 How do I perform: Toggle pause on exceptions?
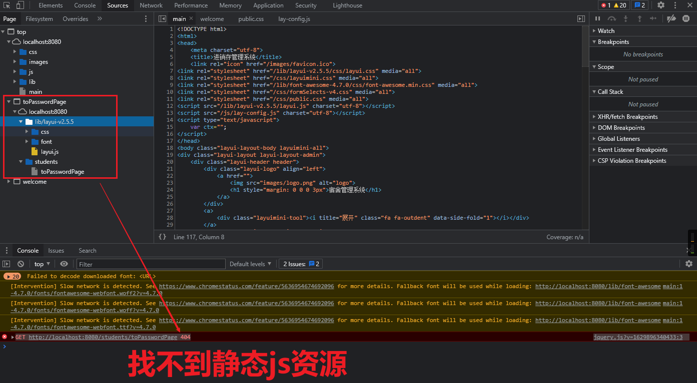pos(686,18)
